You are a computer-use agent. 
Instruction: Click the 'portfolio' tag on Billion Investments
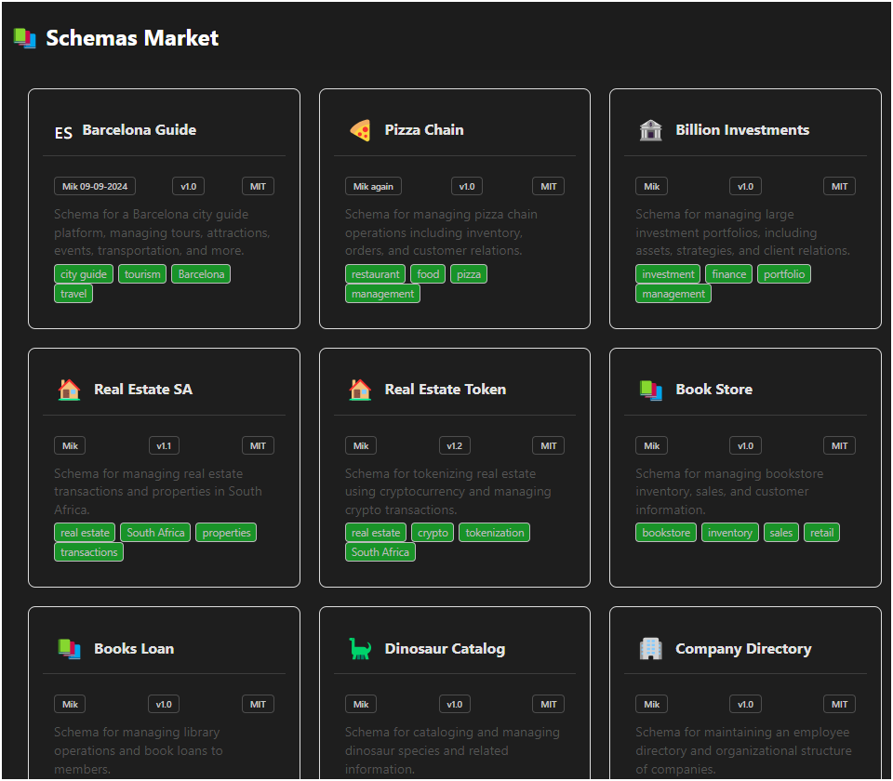pyautogui.click(x=783, y=274)
